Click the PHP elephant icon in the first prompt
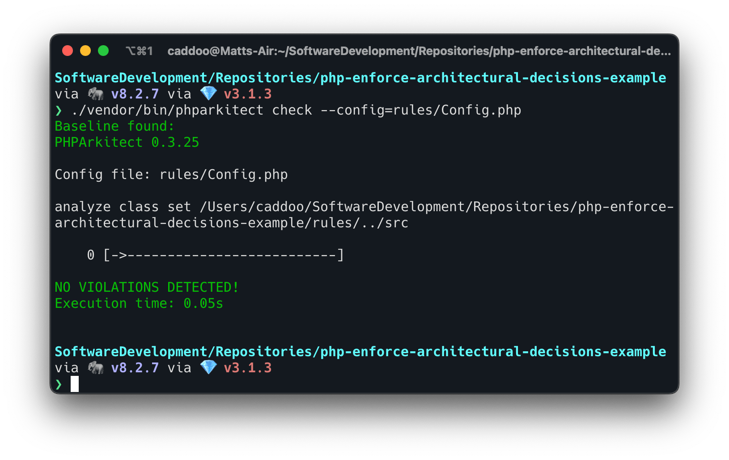729x460 pixels. 95,94
